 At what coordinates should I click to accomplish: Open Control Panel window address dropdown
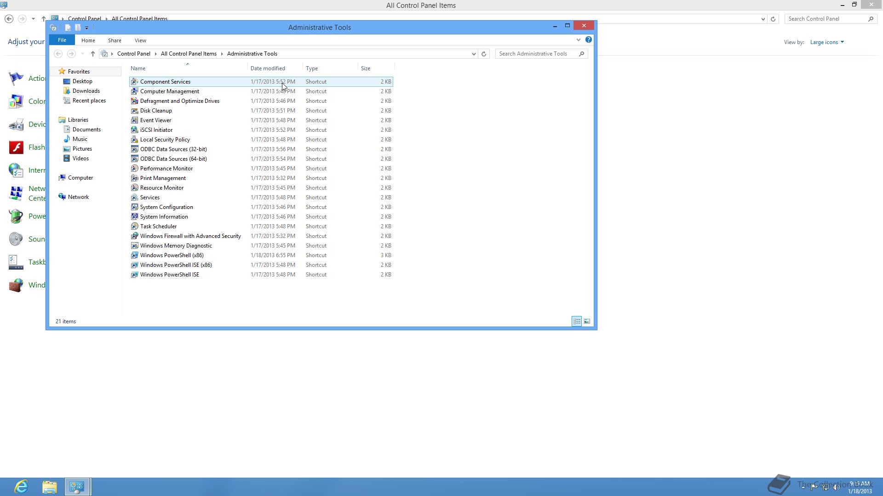(763, 19)
